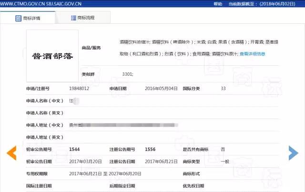
Task: Select the 注册公告日期 value 2017年06月21日
Action: (x=161, y=162)
